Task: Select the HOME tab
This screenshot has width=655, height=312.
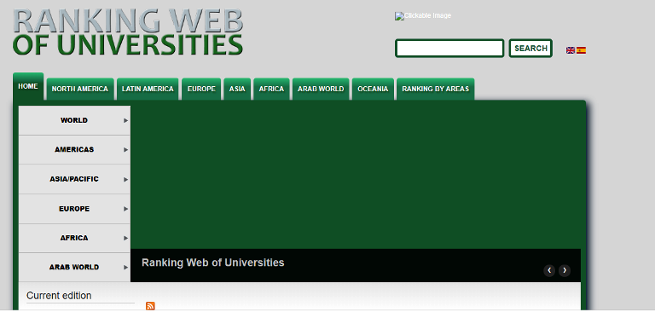Action: tap(28, 86)
